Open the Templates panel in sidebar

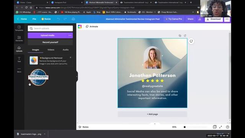(x=19, y=28)
